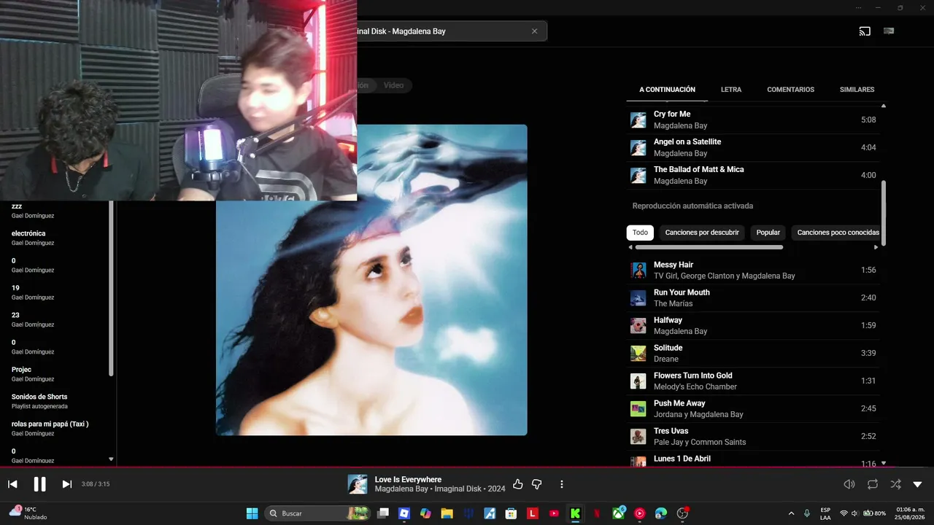
Task: Open Xbox app from the taskbar
Action: (x=619, y=513)
